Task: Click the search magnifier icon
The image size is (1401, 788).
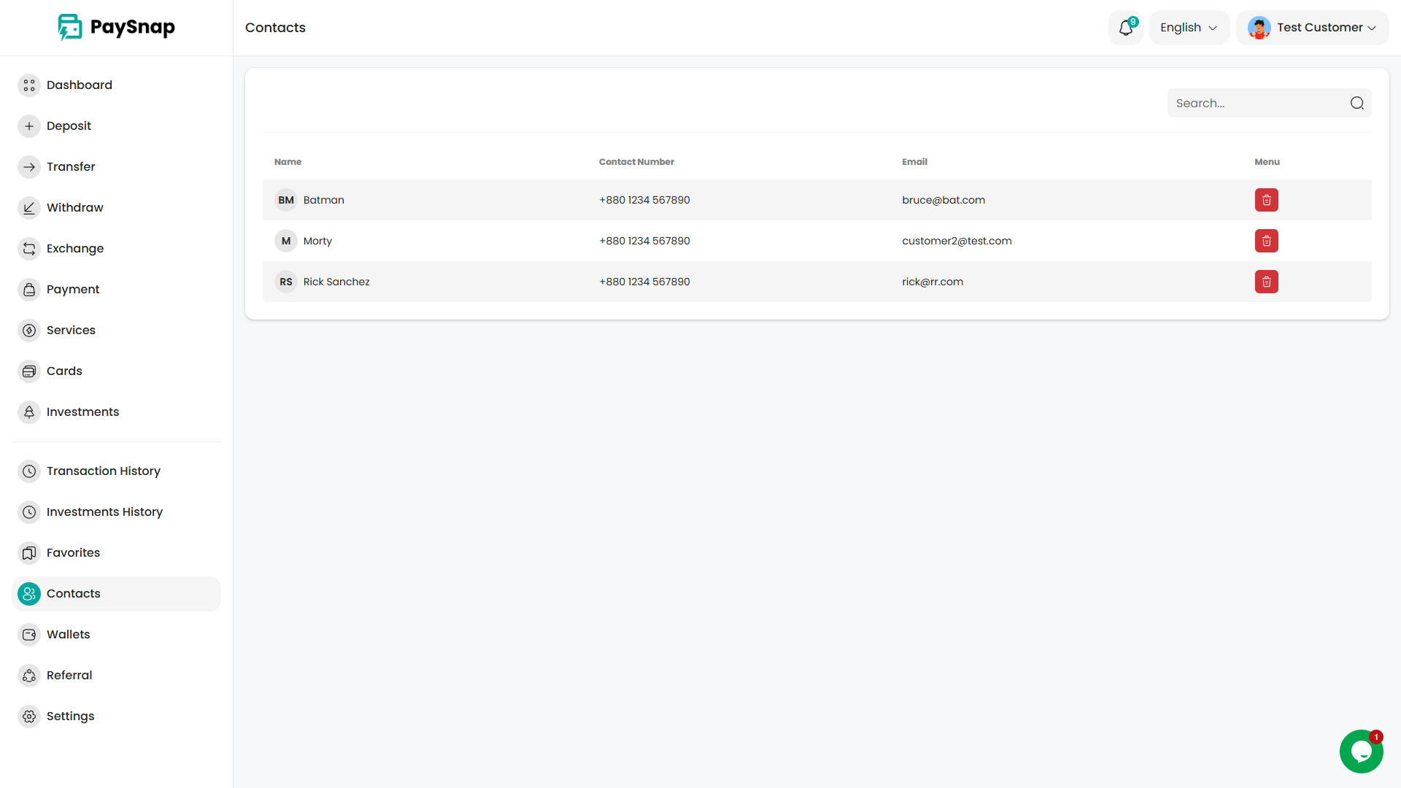Action: [1356, 103]
